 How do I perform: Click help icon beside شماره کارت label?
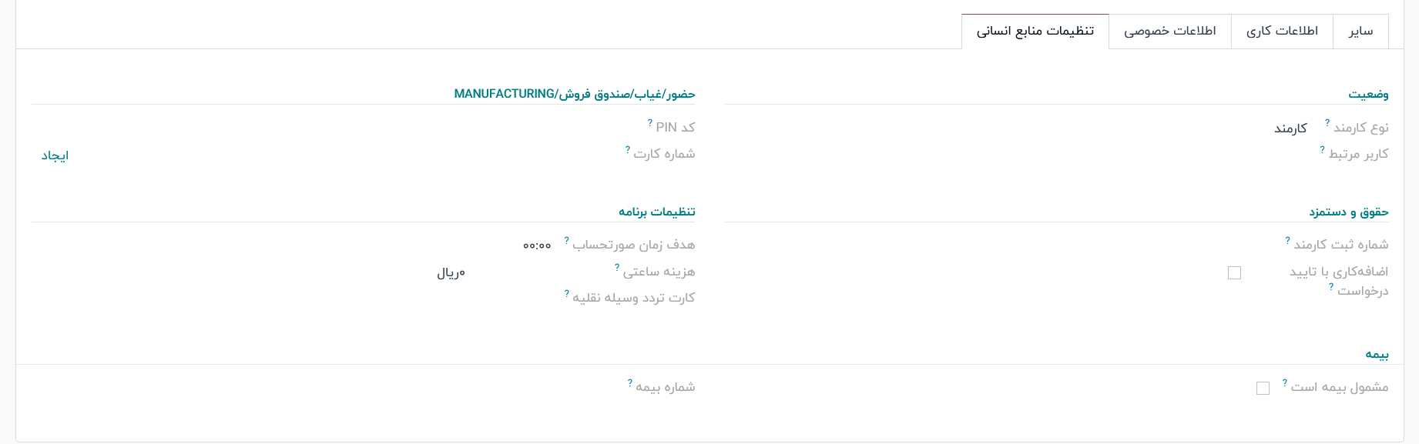(628, 149)
